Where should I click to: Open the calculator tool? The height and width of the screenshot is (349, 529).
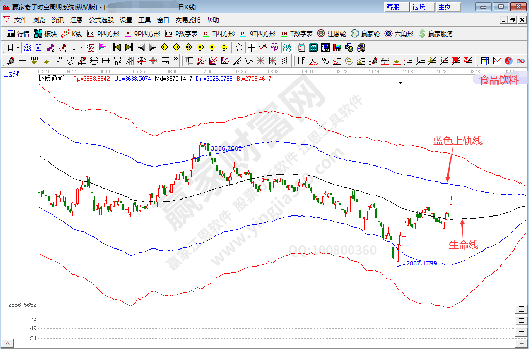pyautogui.click(x=313, y=47)
